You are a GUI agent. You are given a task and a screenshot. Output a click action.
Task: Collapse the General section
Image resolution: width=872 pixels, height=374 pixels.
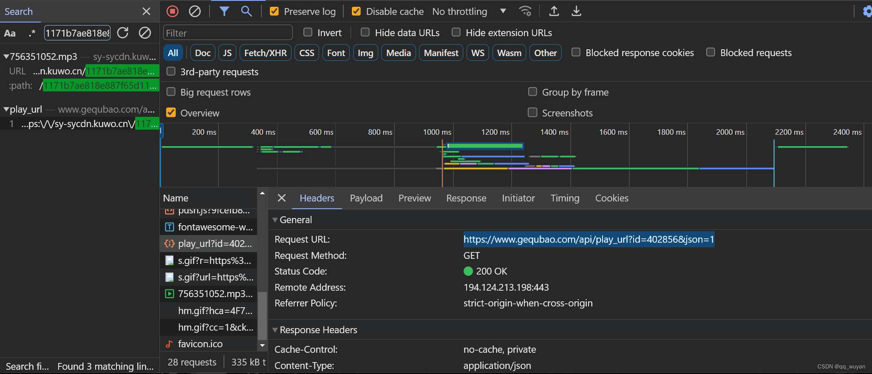(275, 220)
